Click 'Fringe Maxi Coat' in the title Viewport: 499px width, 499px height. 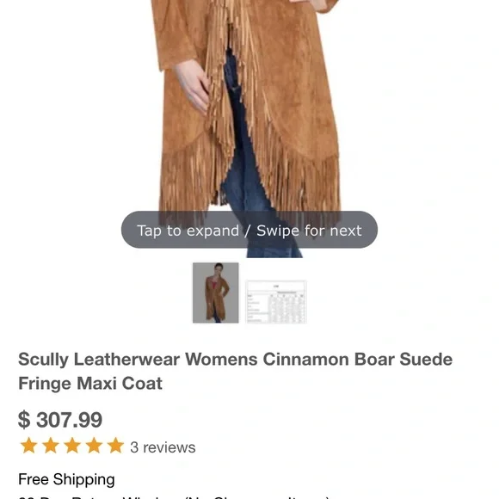pyautogui.click(x=90, y=383)
